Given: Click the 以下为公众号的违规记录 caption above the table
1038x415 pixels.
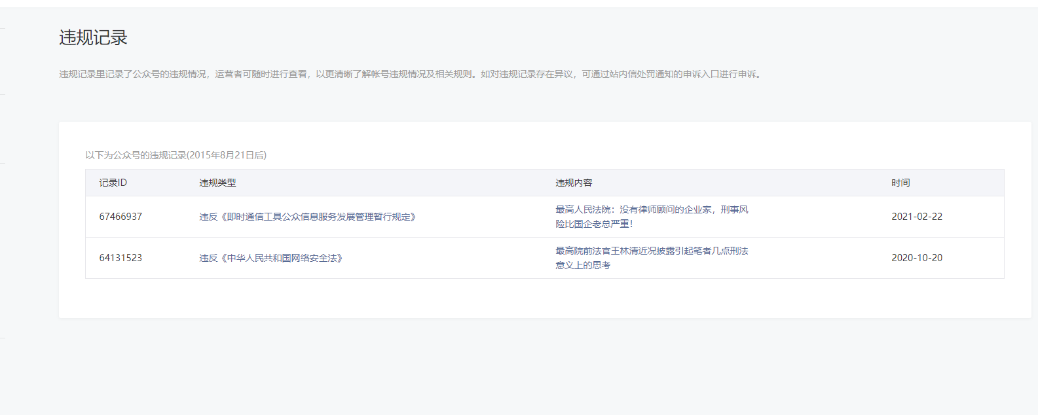Looking at the screenshot, I should point(176,155).
